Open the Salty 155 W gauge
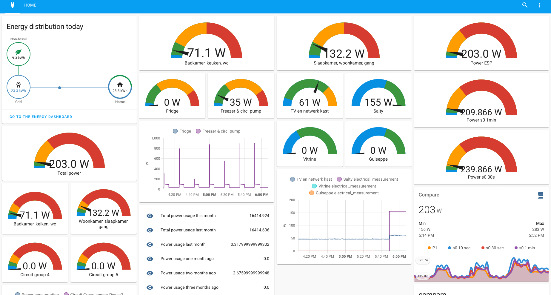Image resolution: width=551 pixels, height=295 pixels. (x=378, y=96)
